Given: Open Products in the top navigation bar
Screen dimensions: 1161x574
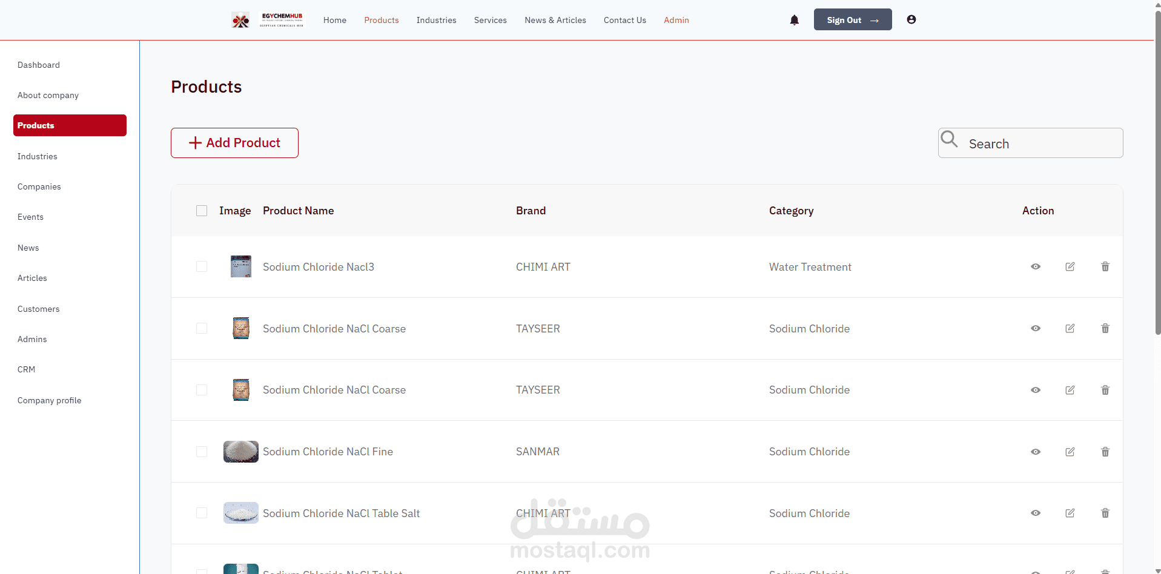Looking at the screenshot, I should pos(382,20).
